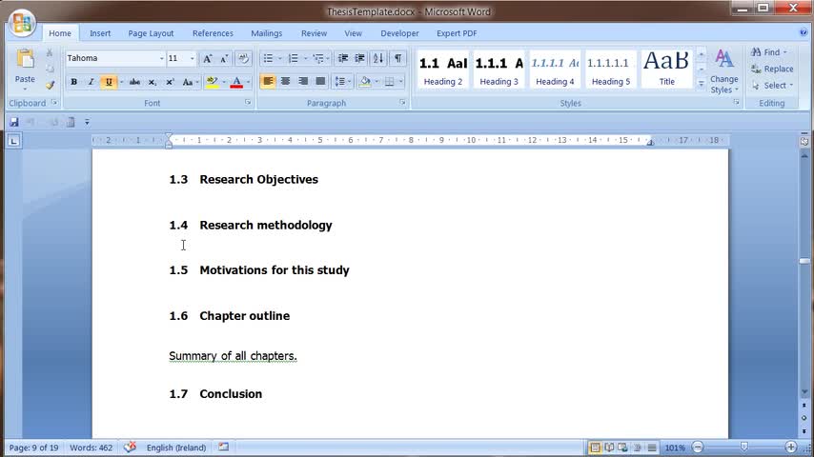Click the red font color swatch
This screenshot has width=814, height=457.
click(236, 82)
